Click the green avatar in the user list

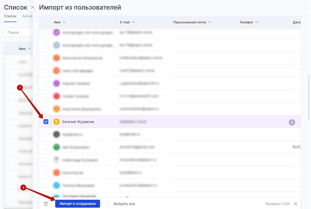tap(56, 147)
